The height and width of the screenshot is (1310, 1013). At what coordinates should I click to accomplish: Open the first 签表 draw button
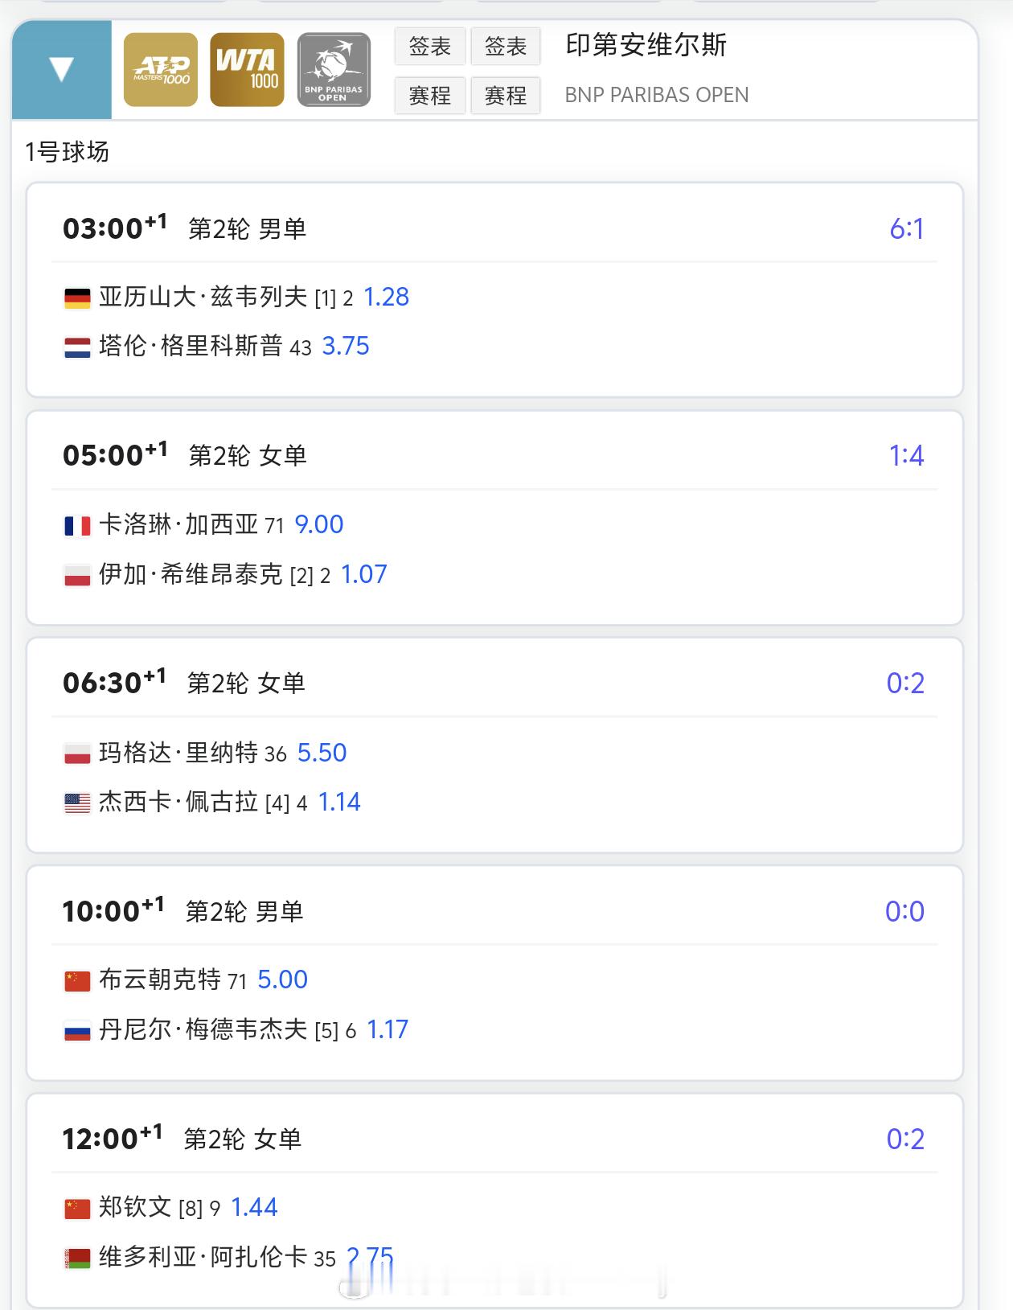coord(429,47)
